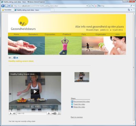Click the Tweet this video link
Image resolution: width=136 pixels, height=126 pixels.
pyautogui.click(x=79, y=104)
